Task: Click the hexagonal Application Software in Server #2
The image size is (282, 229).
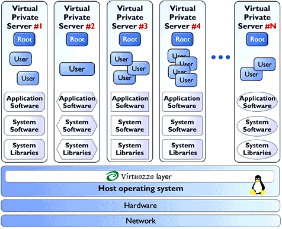Action: coord(77,102)
